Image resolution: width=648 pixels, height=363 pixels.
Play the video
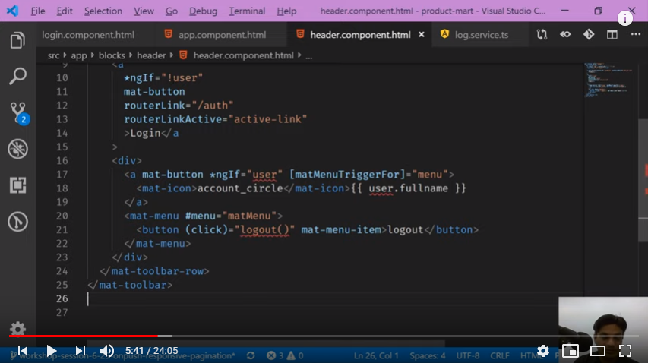point(51,350)
